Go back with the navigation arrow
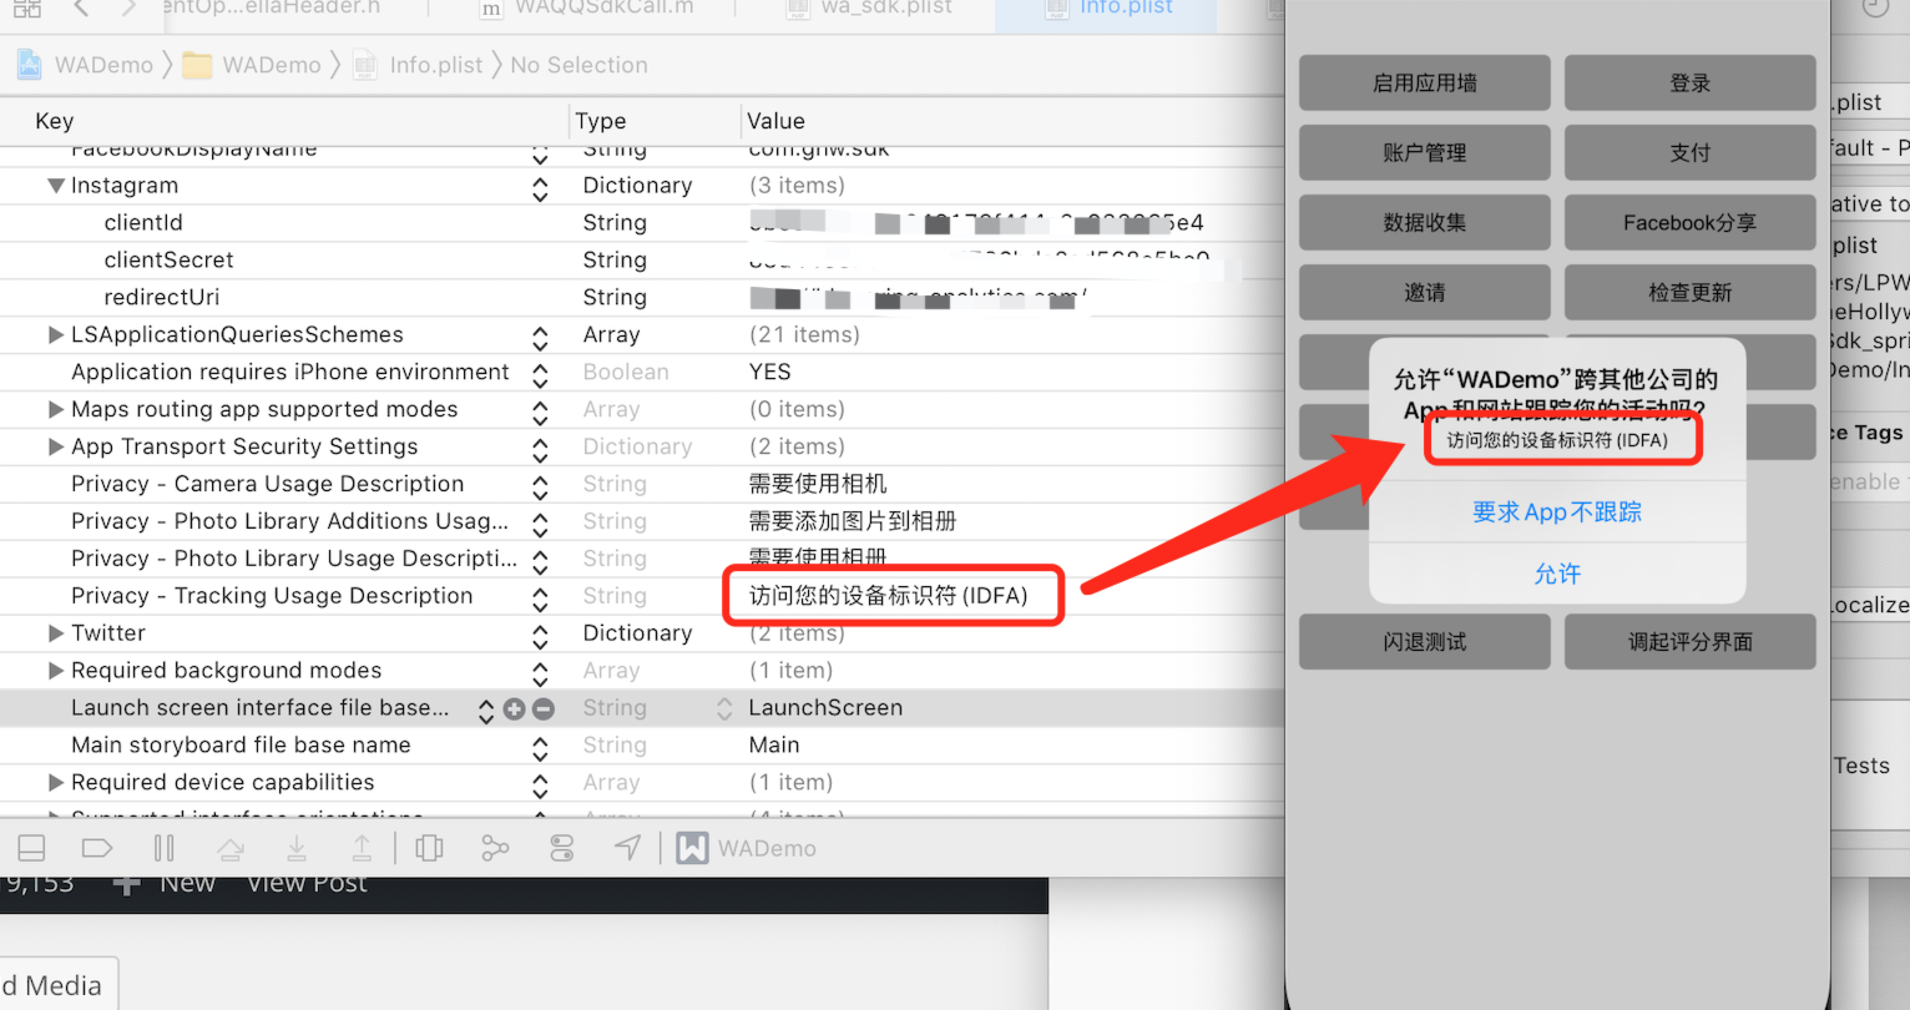The width and height of the screenshot is (1910, 1010). click(x=82, y=8)
